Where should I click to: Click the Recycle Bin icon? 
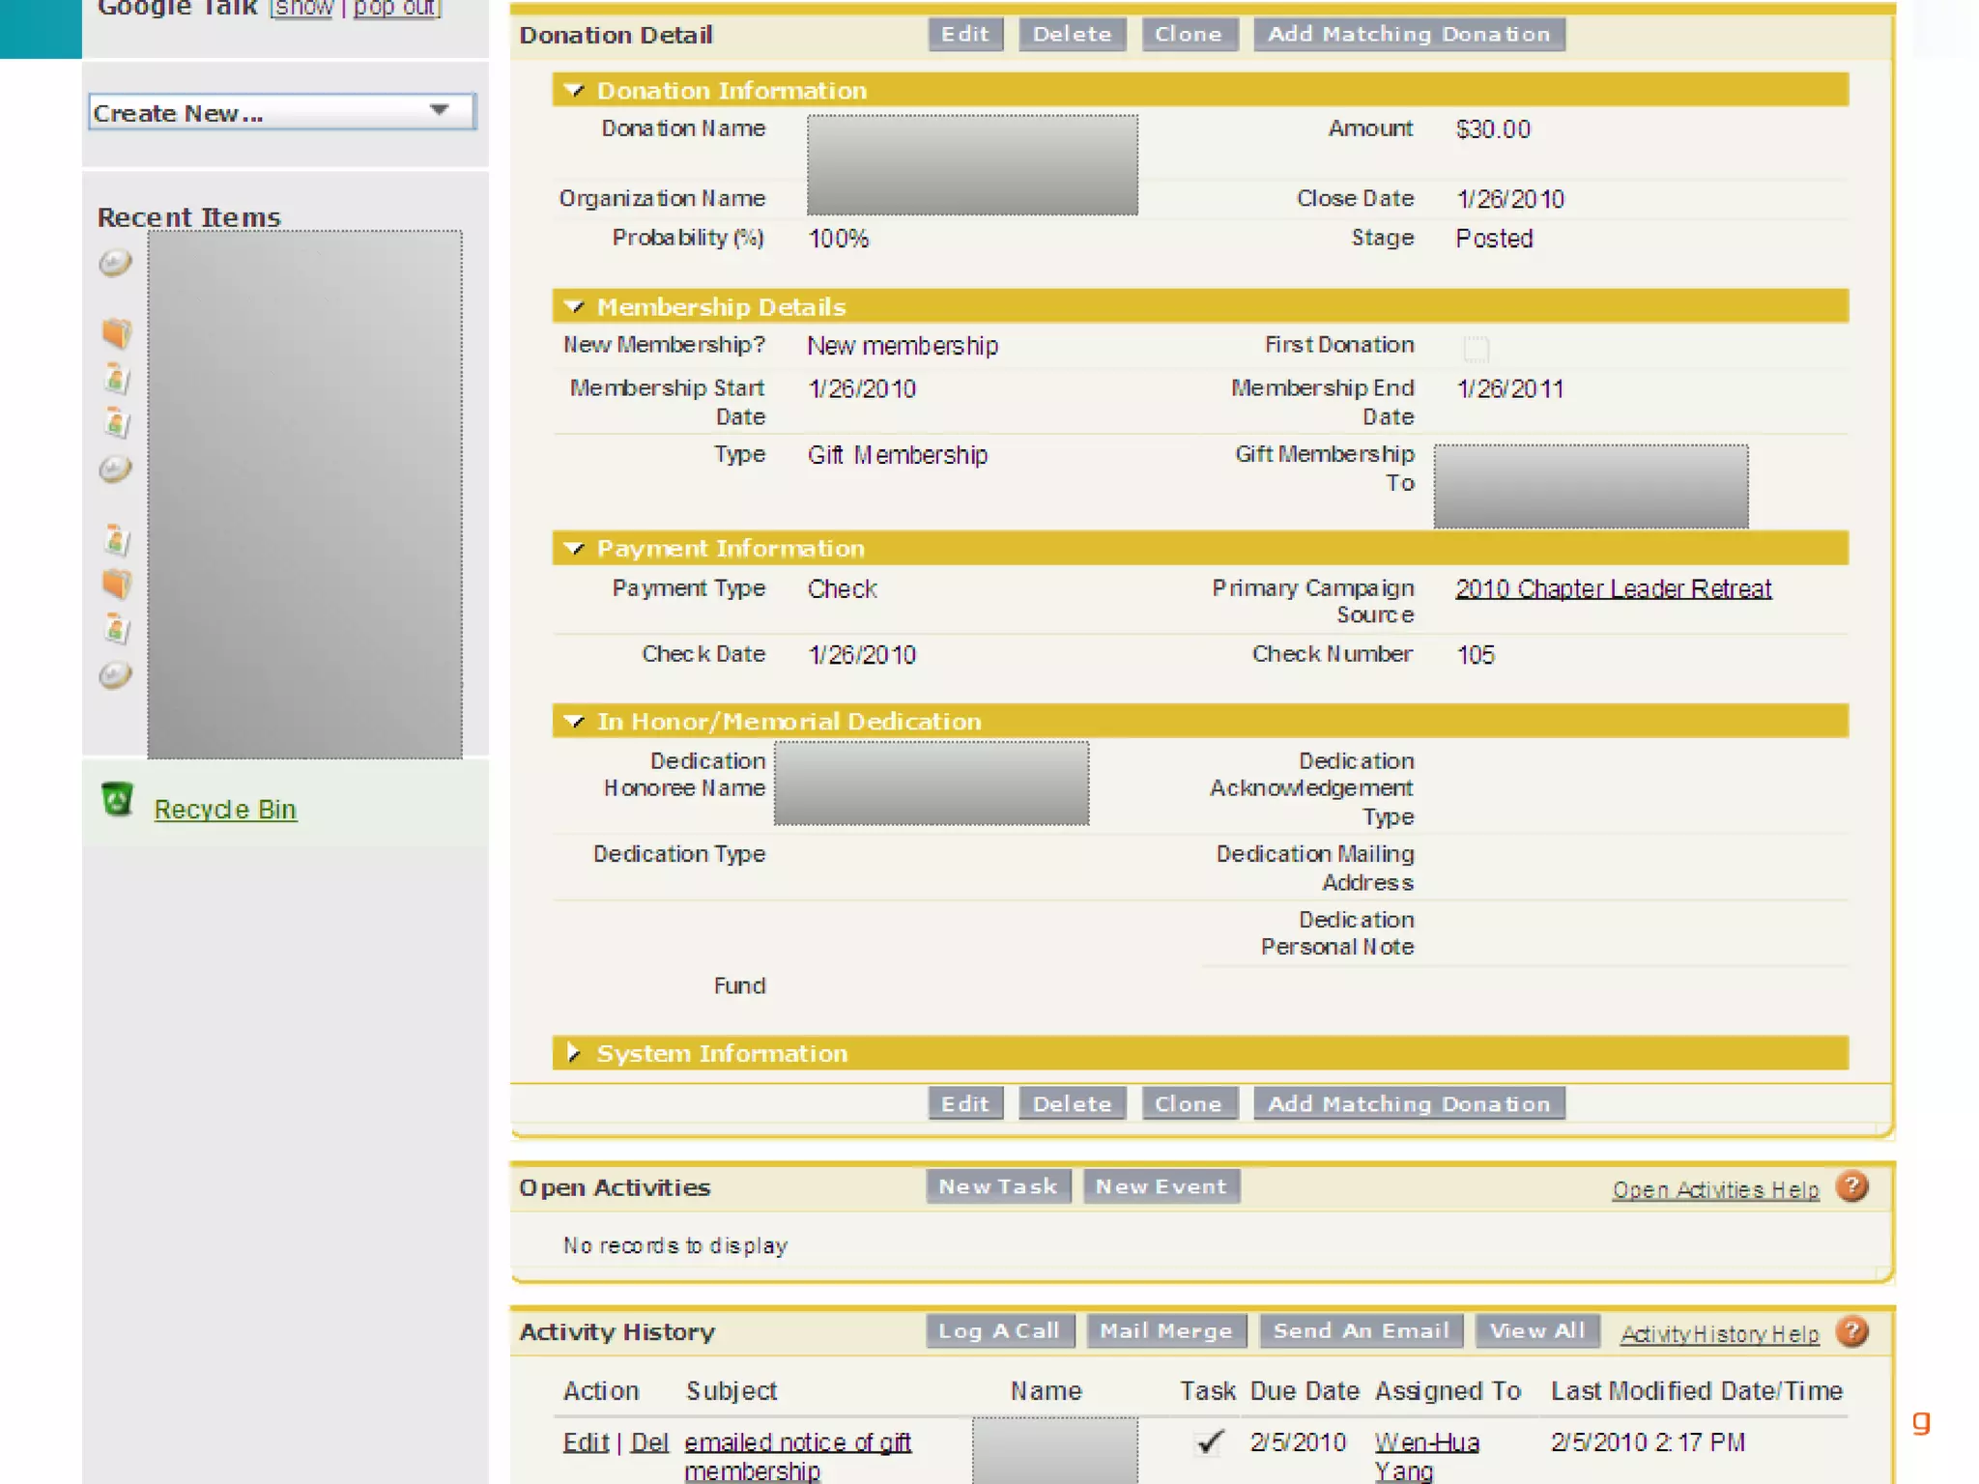pyautogui.click(x=117, y=800)
